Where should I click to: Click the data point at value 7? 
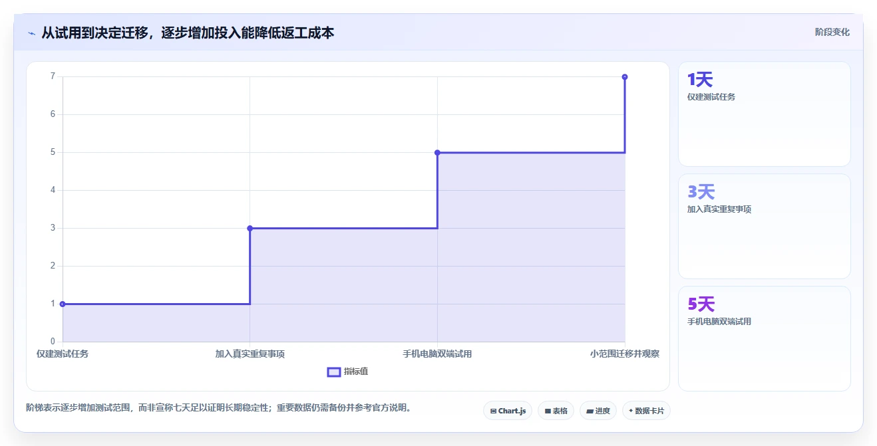coord(625,77)
